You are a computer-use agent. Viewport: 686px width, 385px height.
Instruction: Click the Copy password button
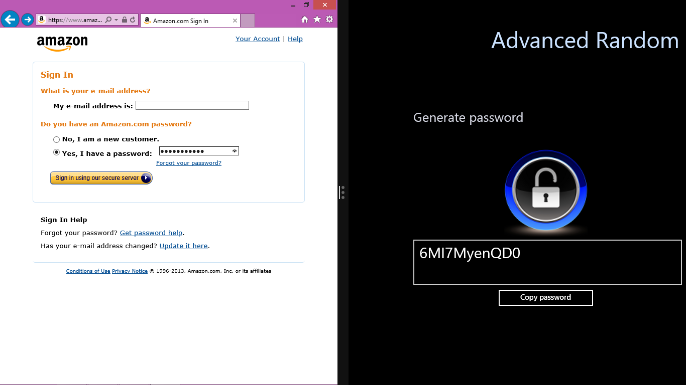[x=546, y=297]
